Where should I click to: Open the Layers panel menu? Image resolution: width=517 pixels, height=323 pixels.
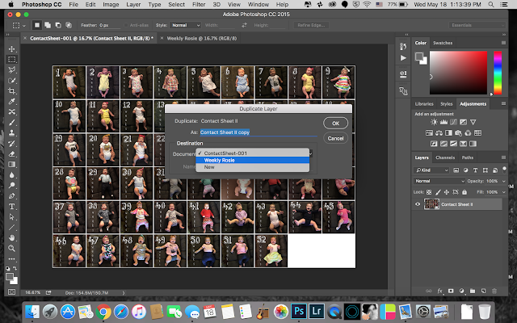pos(503,157)
